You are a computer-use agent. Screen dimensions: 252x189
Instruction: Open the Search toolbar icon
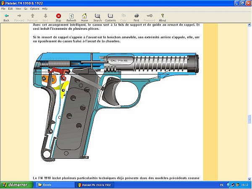97,17
